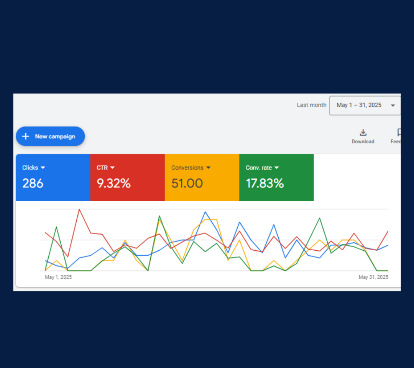Click the New campaign button
Image resolution: width=414 pixels, height=368 pixels.
pyautogui.click(x=50, y=136)
